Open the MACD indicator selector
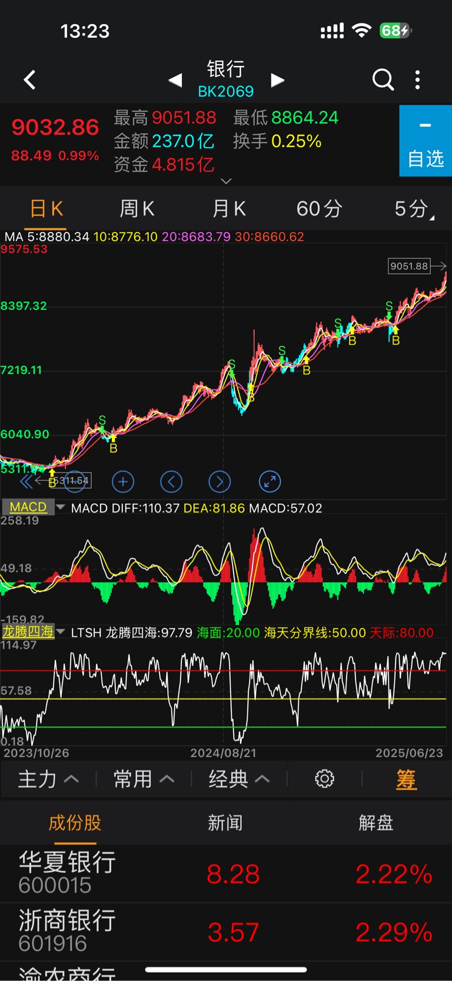Screen dimensions: 452x981 34,507
